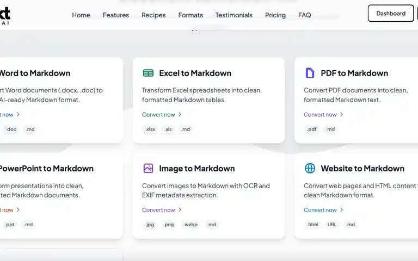
Task: Select Formats nav link
Action: [190, 15]
